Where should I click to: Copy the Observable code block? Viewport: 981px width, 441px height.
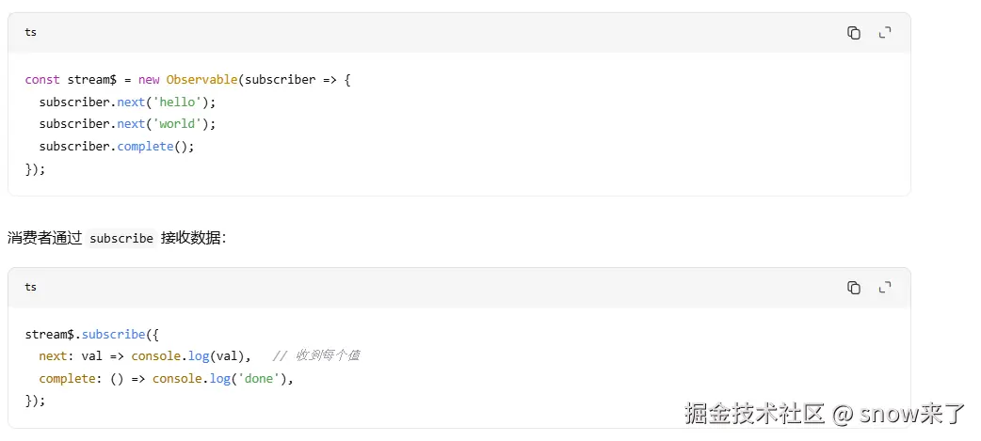[x=853, y=33]
